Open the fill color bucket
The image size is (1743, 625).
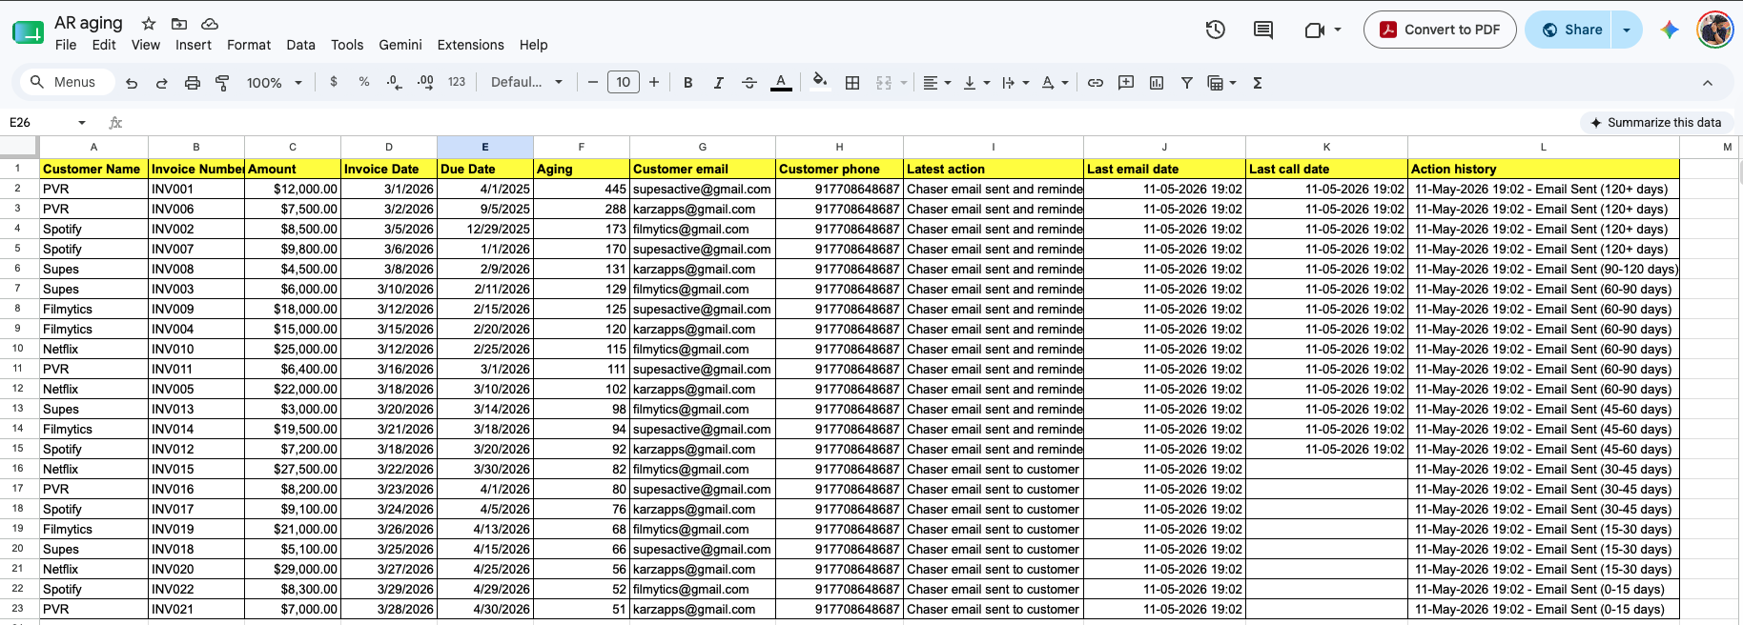[x=820, y=81]
